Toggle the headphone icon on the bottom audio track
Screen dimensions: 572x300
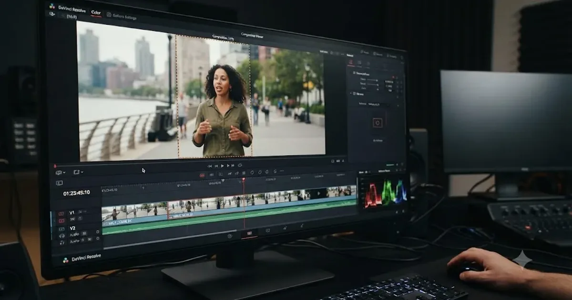tap(62, 243)
